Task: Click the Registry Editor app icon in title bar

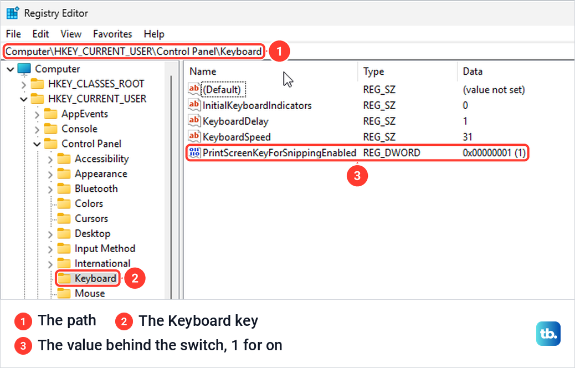Action: pos(13,13)
